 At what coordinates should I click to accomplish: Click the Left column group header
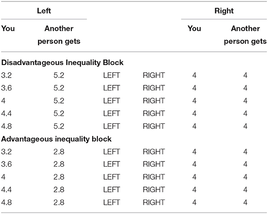[44, 11]
